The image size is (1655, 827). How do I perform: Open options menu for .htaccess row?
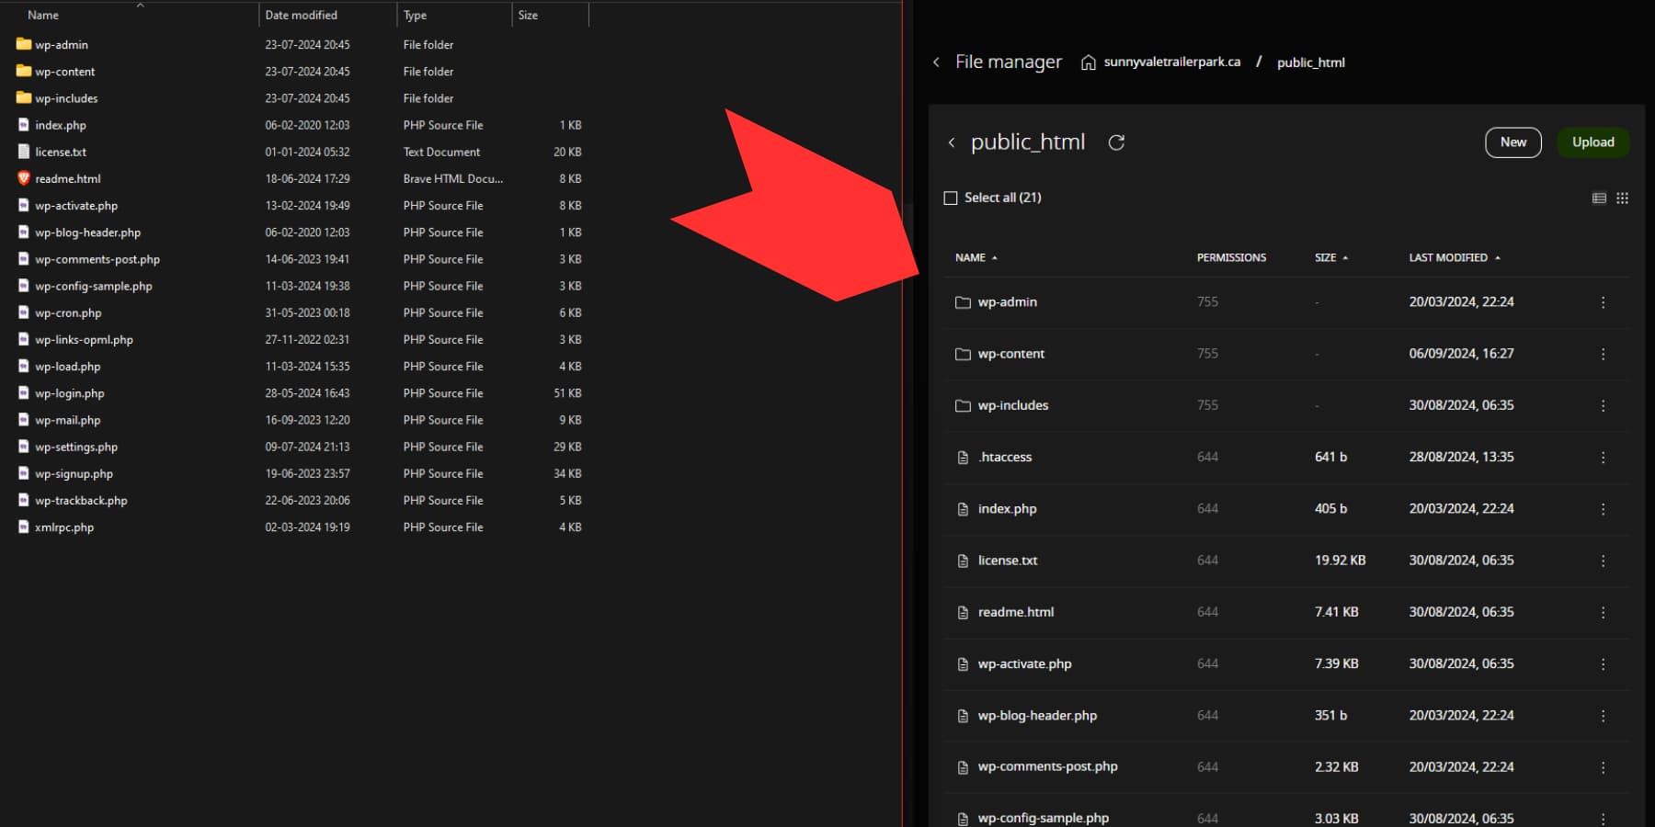click(x=1603, y=458)
